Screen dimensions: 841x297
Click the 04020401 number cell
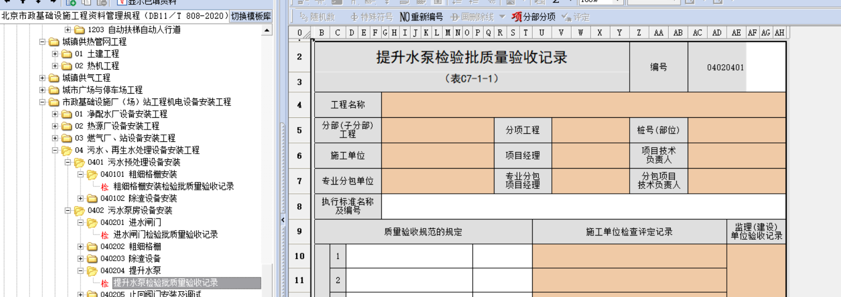tap(717, 67)
